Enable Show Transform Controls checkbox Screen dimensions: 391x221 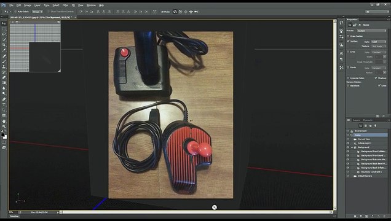tap(49, 12)
